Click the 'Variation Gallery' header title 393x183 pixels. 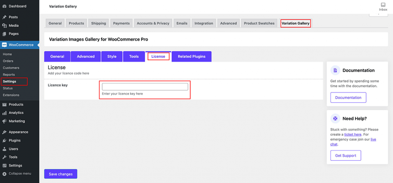63,7
